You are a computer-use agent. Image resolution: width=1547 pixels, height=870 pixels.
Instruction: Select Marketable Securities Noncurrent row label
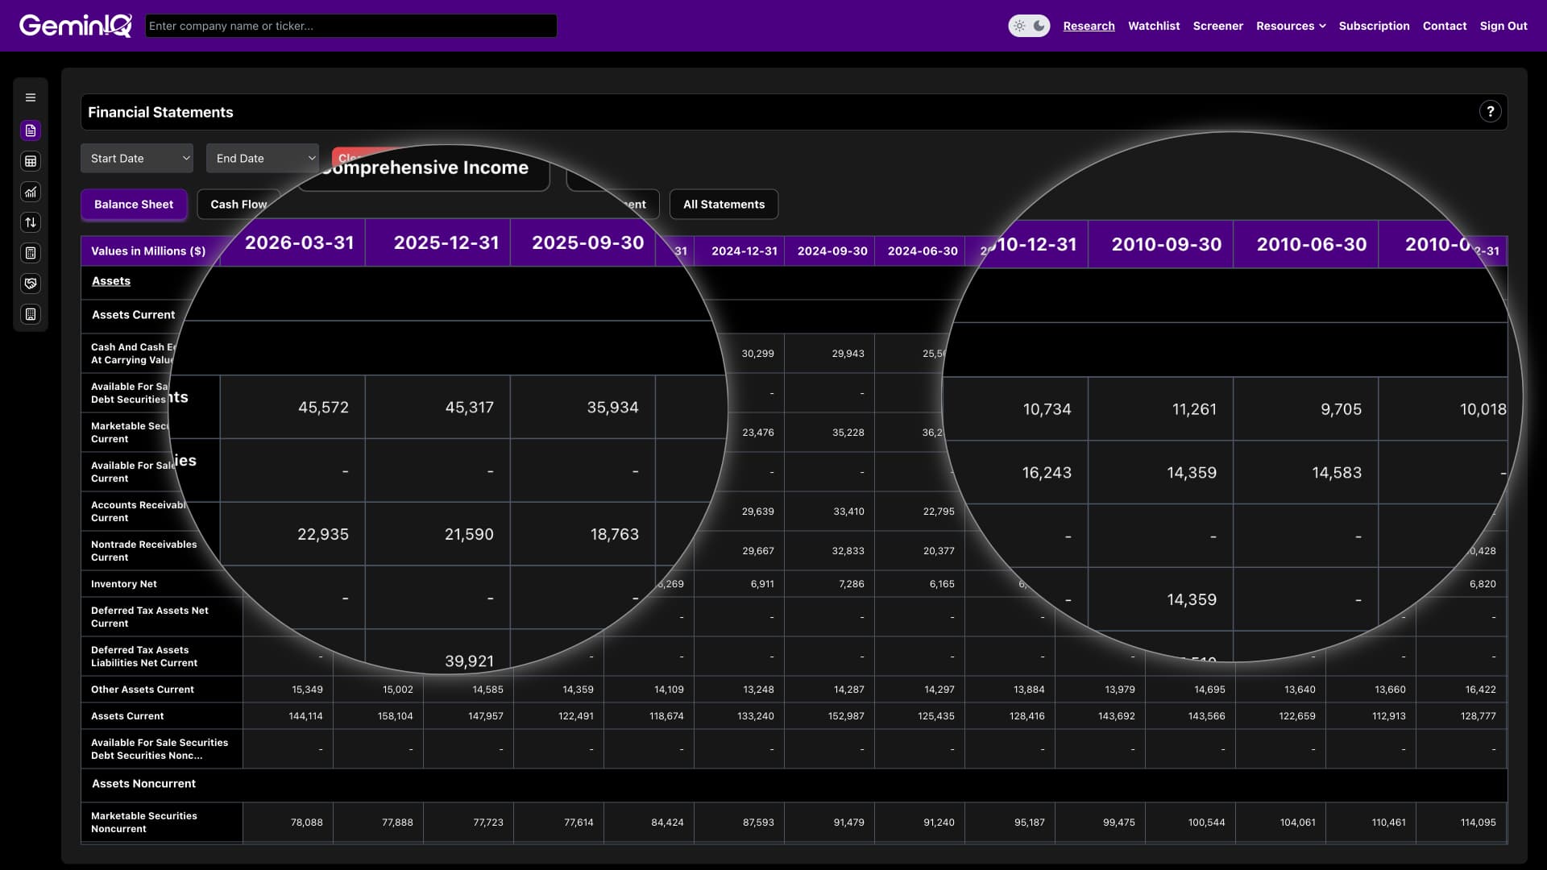(144, 822)
